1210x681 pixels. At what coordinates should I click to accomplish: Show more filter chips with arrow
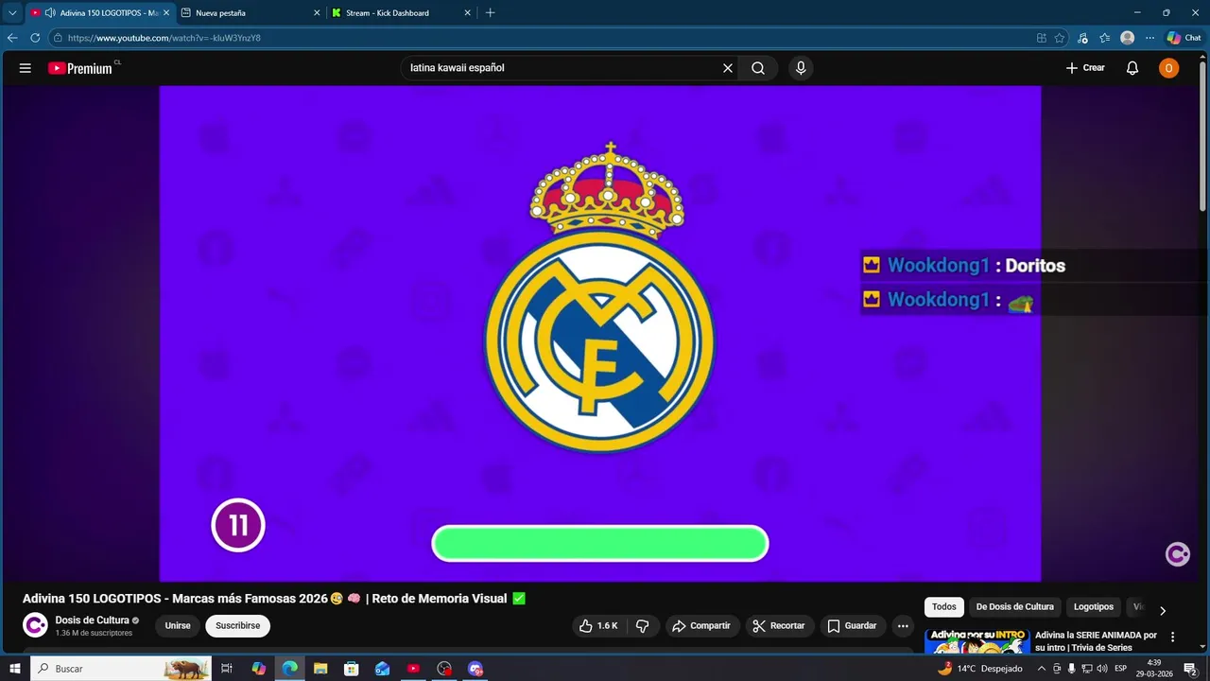pyautogui.click(x=1163, y=611)
